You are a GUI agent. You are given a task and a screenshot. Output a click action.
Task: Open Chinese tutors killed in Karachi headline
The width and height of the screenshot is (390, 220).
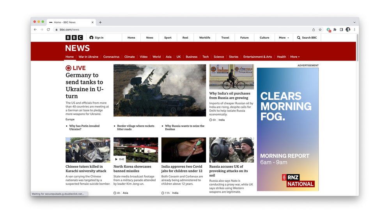[86, 169]
